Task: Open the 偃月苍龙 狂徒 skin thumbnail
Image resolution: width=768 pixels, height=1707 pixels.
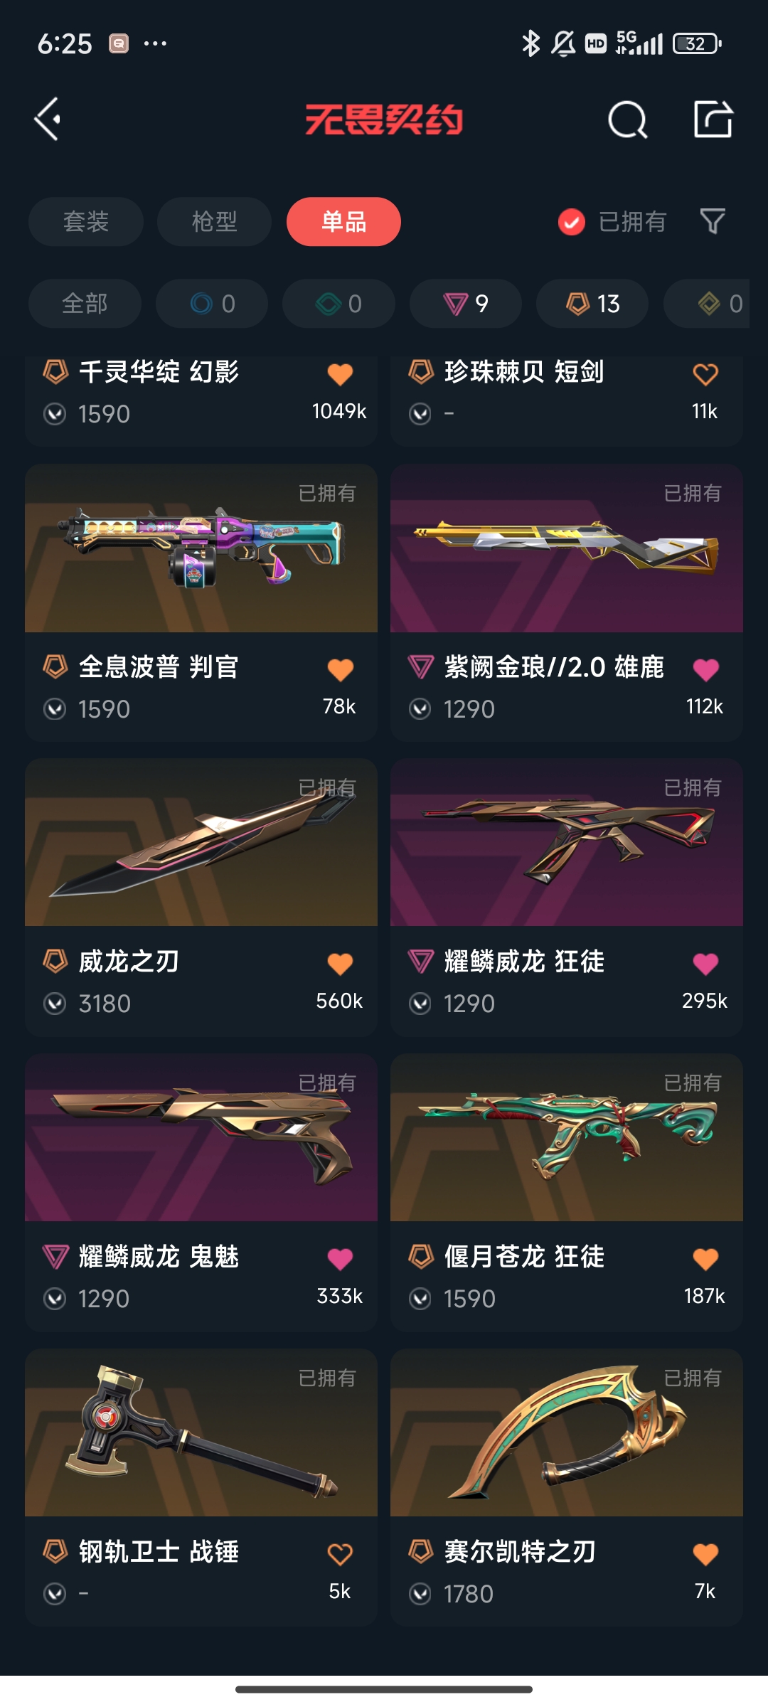Action: click(567, 1138)
